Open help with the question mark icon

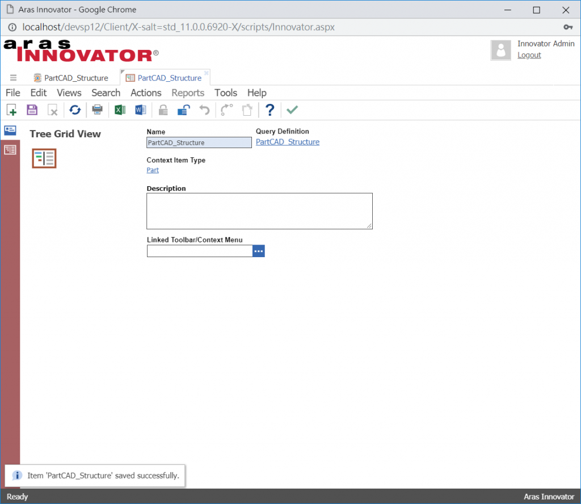click(x=270, y=110)
